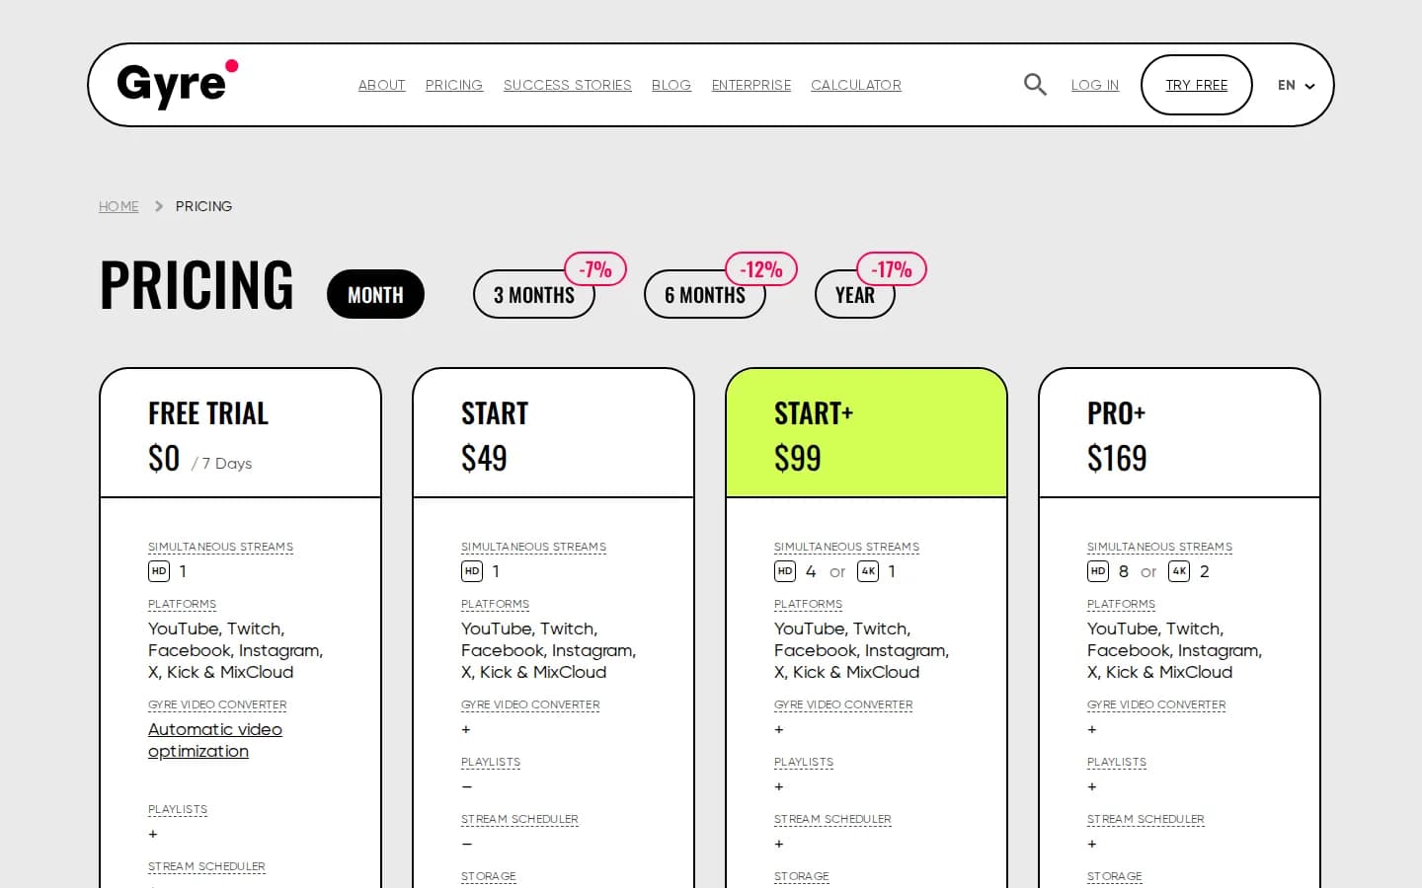1422x888 pixels.
Task: Click Storage label in Pro+ card
Action: tap(1115, 876)
